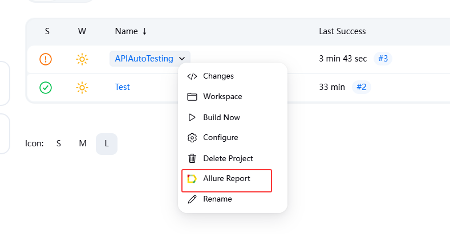Viewport: 450px width, 234px height.
Task: Click the APIAutoTesting sunny weather icon
Action: 82,59
